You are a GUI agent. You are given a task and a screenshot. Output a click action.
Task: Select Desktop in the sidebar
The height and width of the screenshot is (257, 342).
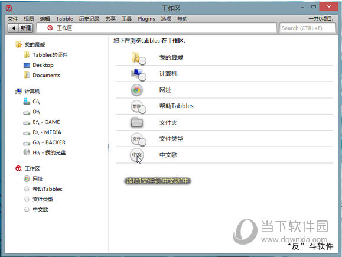(x=43, y=65)
